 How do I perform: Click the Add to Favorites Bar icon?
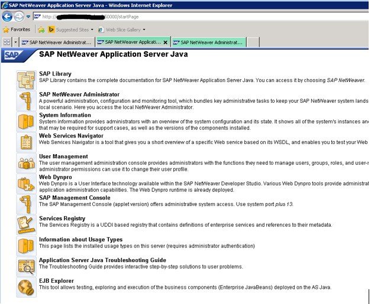click(x=41, y=30)
